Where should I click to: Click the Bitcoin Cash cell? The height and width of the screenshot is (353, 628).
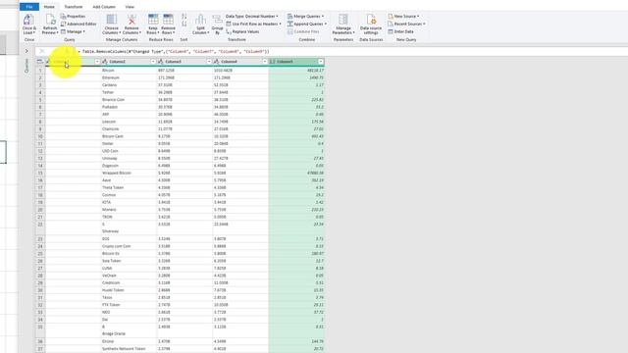tap(129, 136)
